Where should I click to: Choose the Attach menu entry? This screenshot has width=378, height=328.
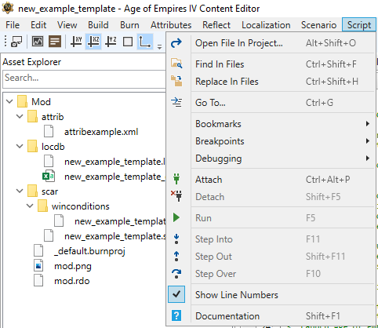pyautogui.click(x=271, y=180)
